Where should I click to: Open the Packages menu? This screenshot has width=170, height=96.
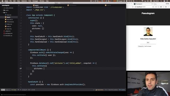tap(35, 1)
